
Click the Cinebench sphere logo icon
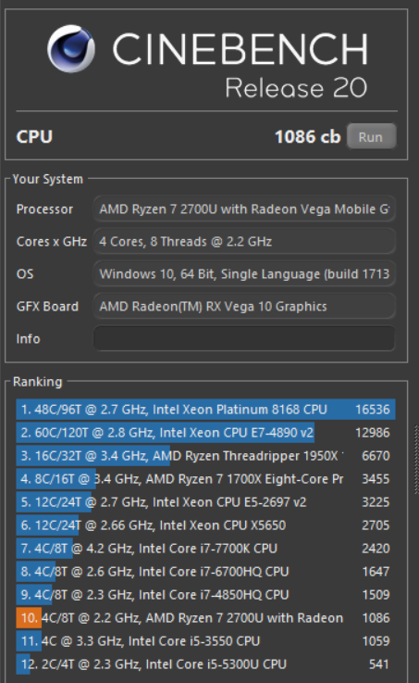(x=71, y=48)
